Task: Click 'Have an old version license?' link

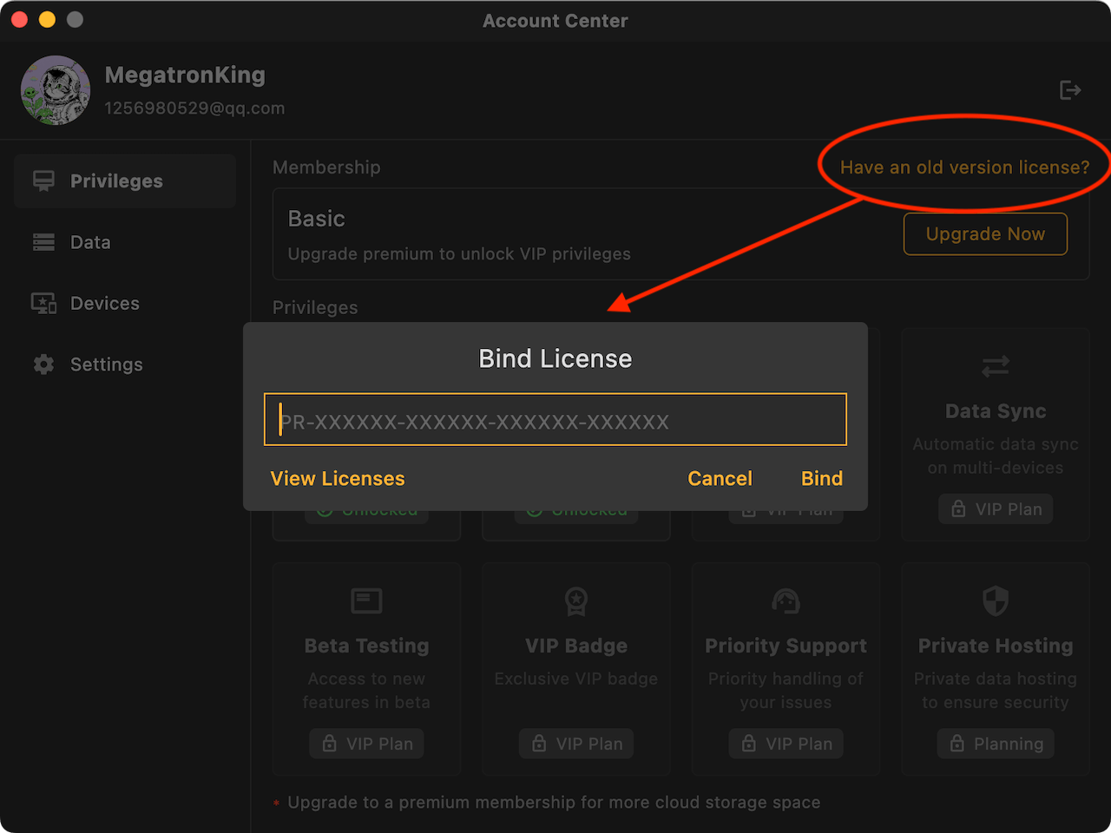Action: point(964,167)
